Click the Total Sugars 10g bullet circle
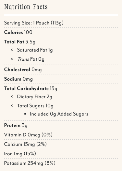 point(12,105)
